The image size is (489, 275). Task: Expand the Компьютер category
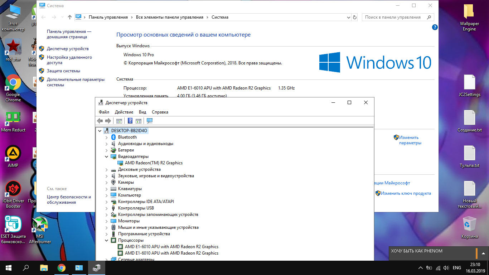(106, 195)
